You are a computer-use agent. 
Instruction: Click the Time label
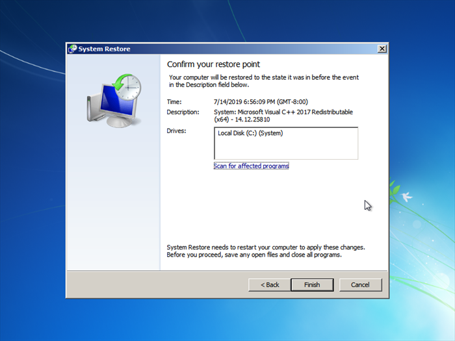coord(174,102)
